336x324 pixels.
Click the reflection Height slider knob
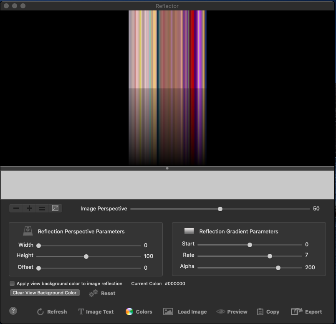(x=86, y=256)
